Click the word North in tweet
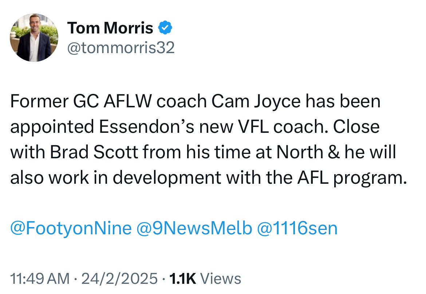 [300, 152]
